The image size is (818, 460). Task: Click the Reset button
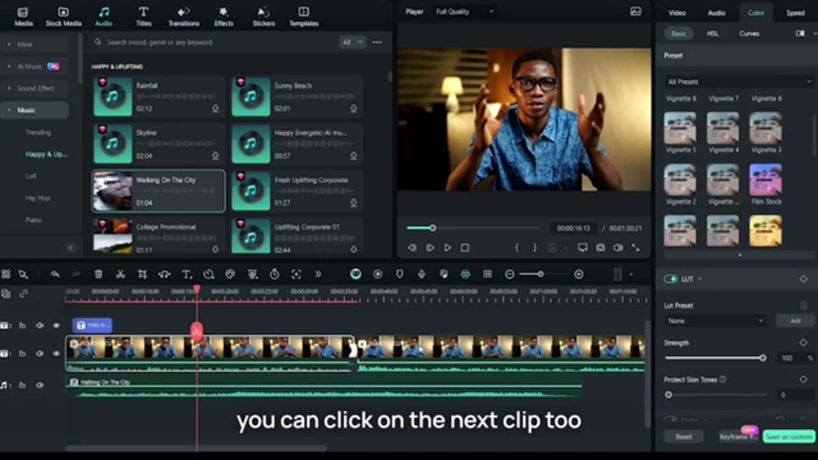[x=684, y=436]
